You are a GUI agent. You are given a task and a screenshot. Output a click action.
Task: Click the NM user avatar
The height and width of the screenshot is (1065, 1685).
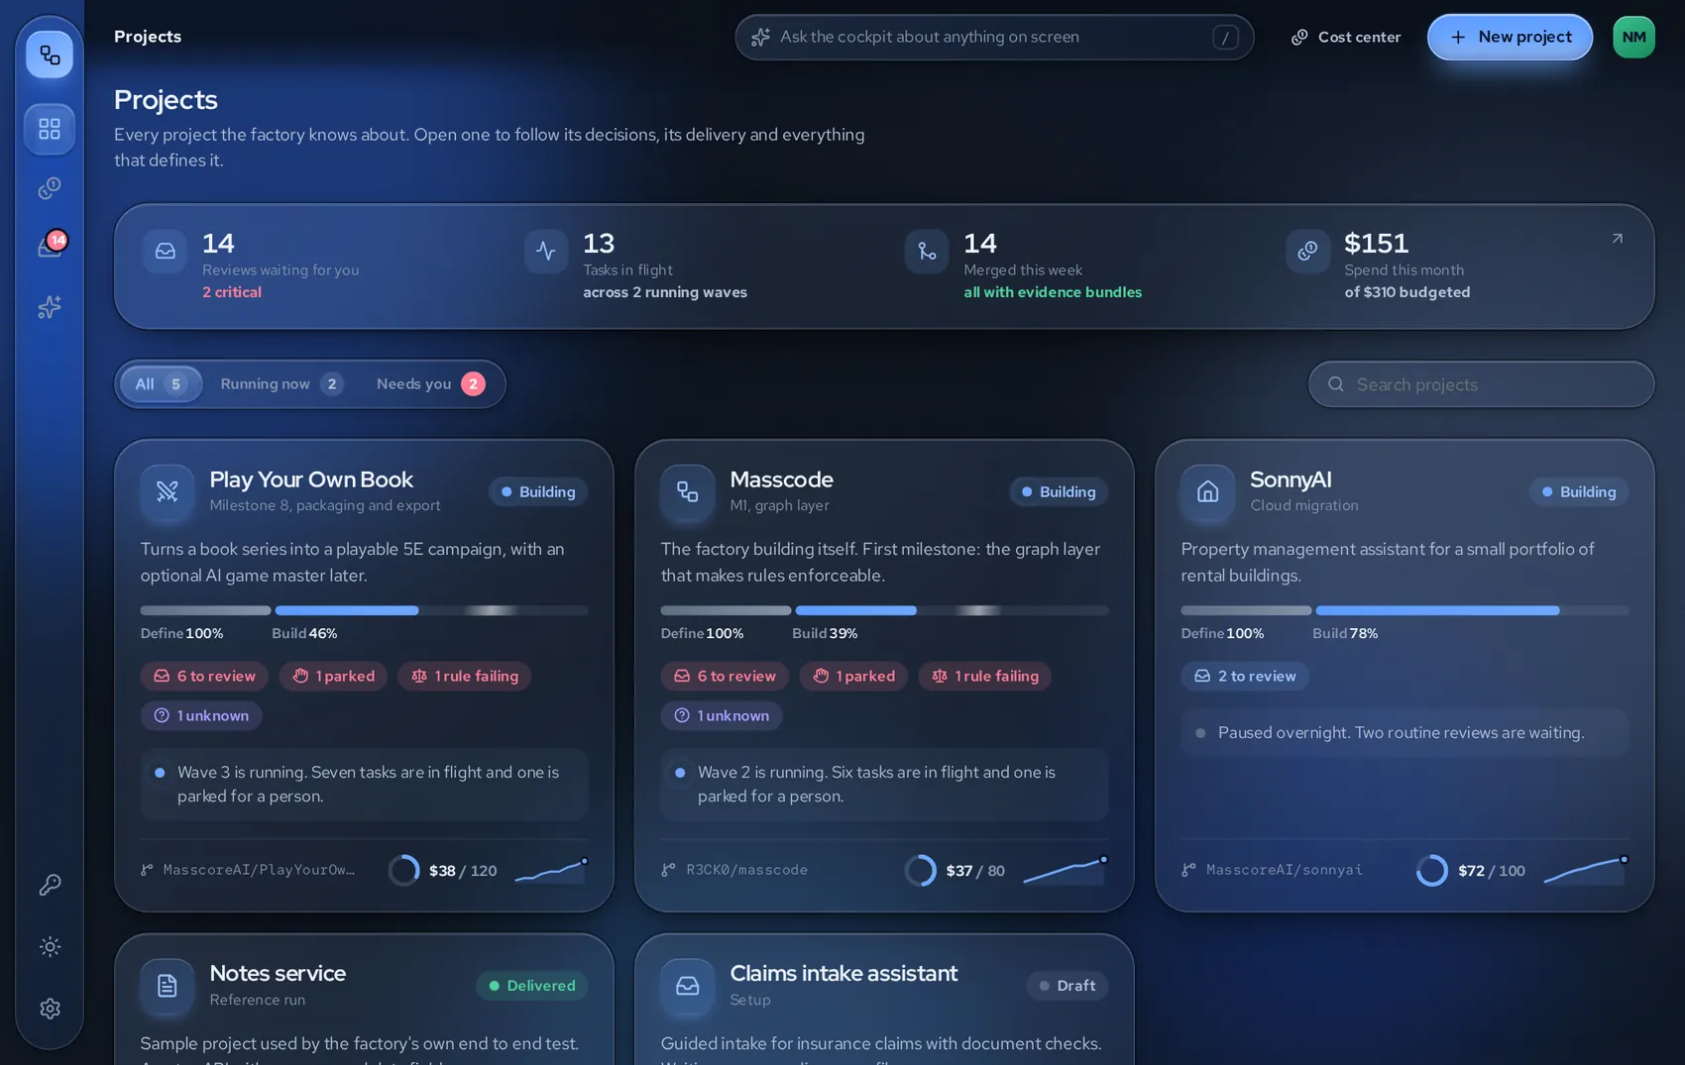[1633, 37]
